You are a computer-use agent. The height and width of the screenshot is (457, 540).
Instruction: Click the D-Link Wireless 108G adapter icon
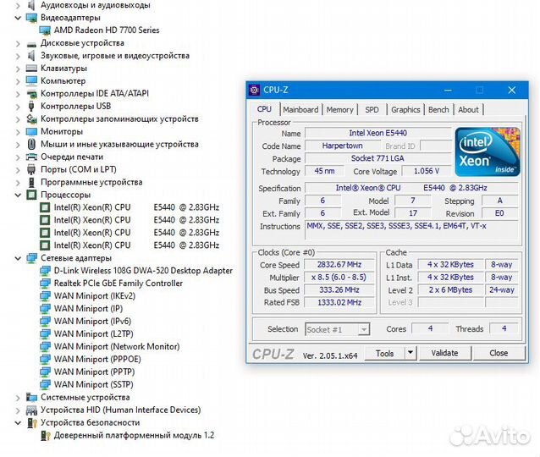coord(45,271)
